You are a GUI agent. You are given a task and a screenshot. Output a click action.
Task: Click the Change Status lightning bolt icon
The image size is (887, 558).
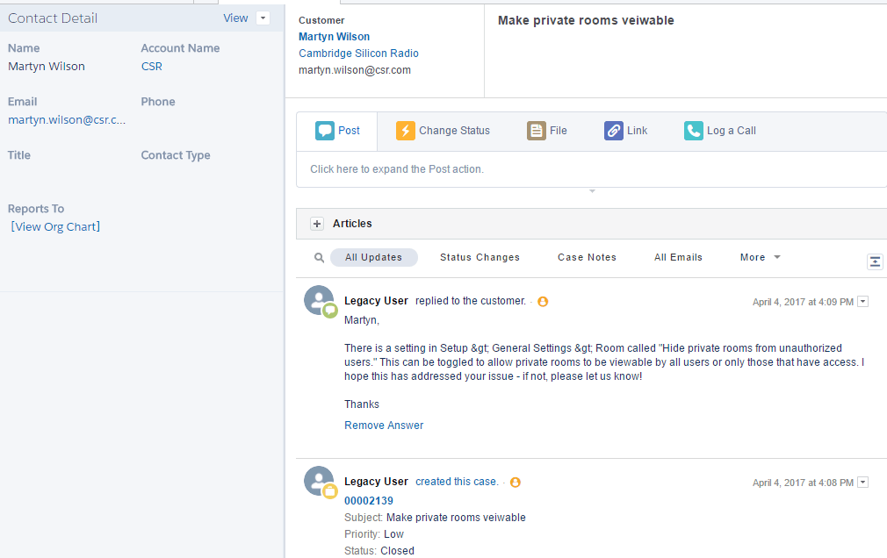(x=405, y=130)
